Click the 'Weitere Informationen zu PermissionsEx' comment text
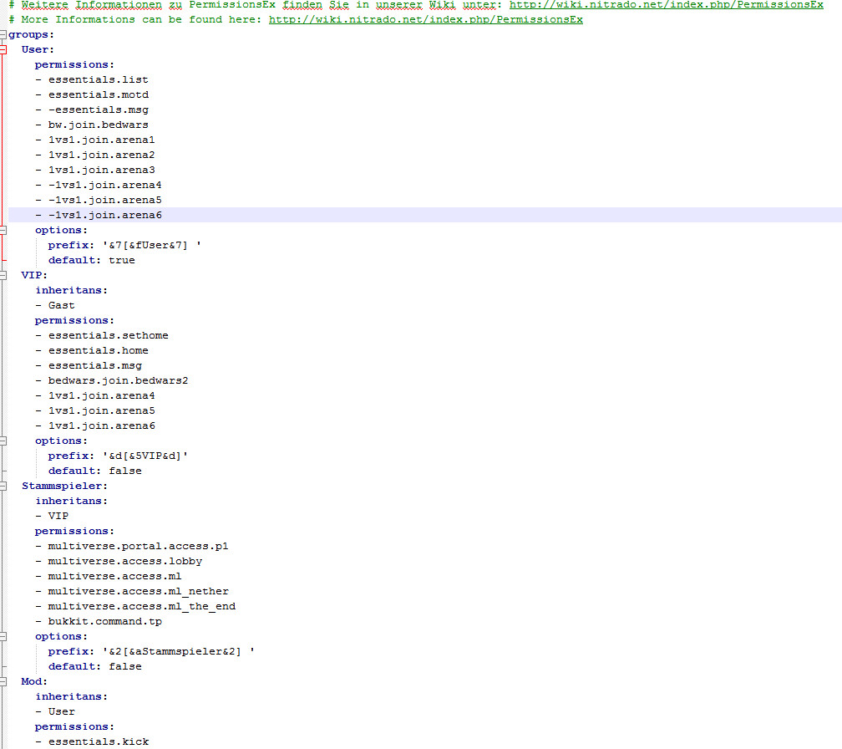The image size is (842, 749). [x=148, y=5]
